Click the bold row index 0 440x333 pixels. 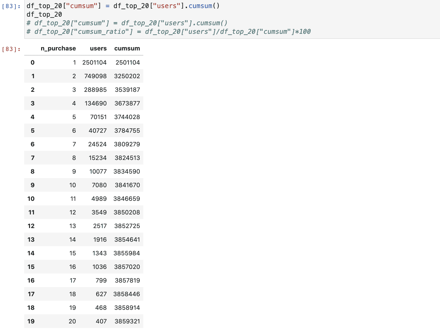click(33, 63)
